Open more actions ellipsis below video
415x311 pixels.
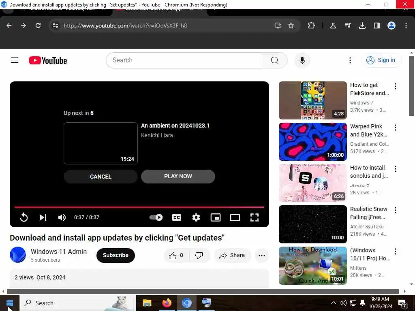click(262, 255)
